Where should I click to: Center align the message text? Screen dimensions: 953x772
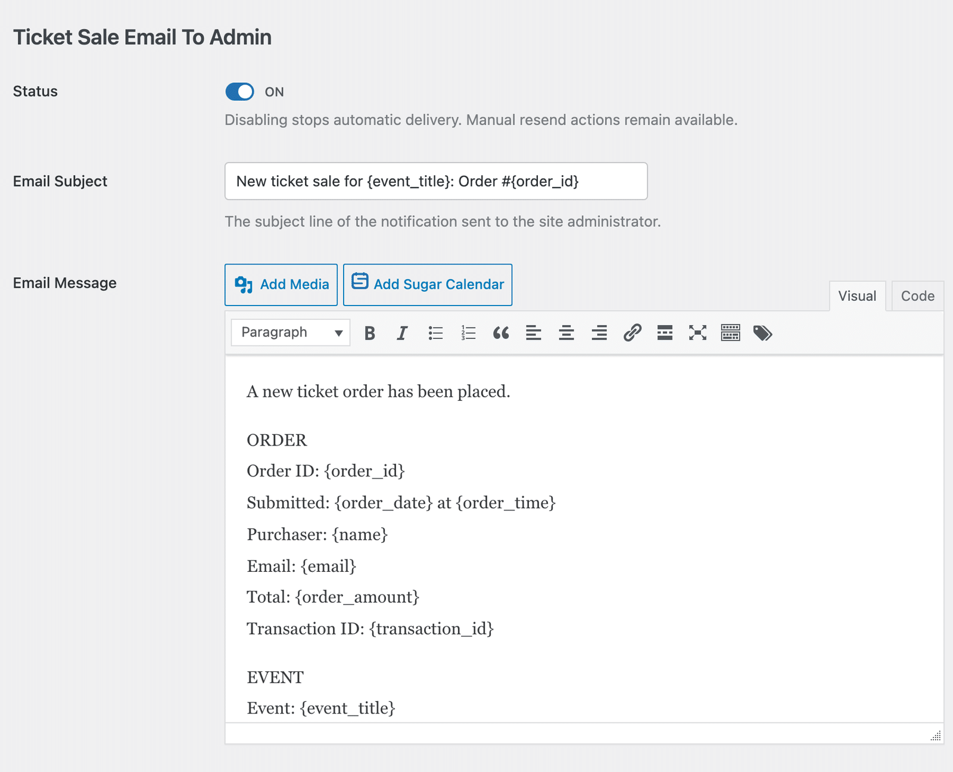pos(566,333)
